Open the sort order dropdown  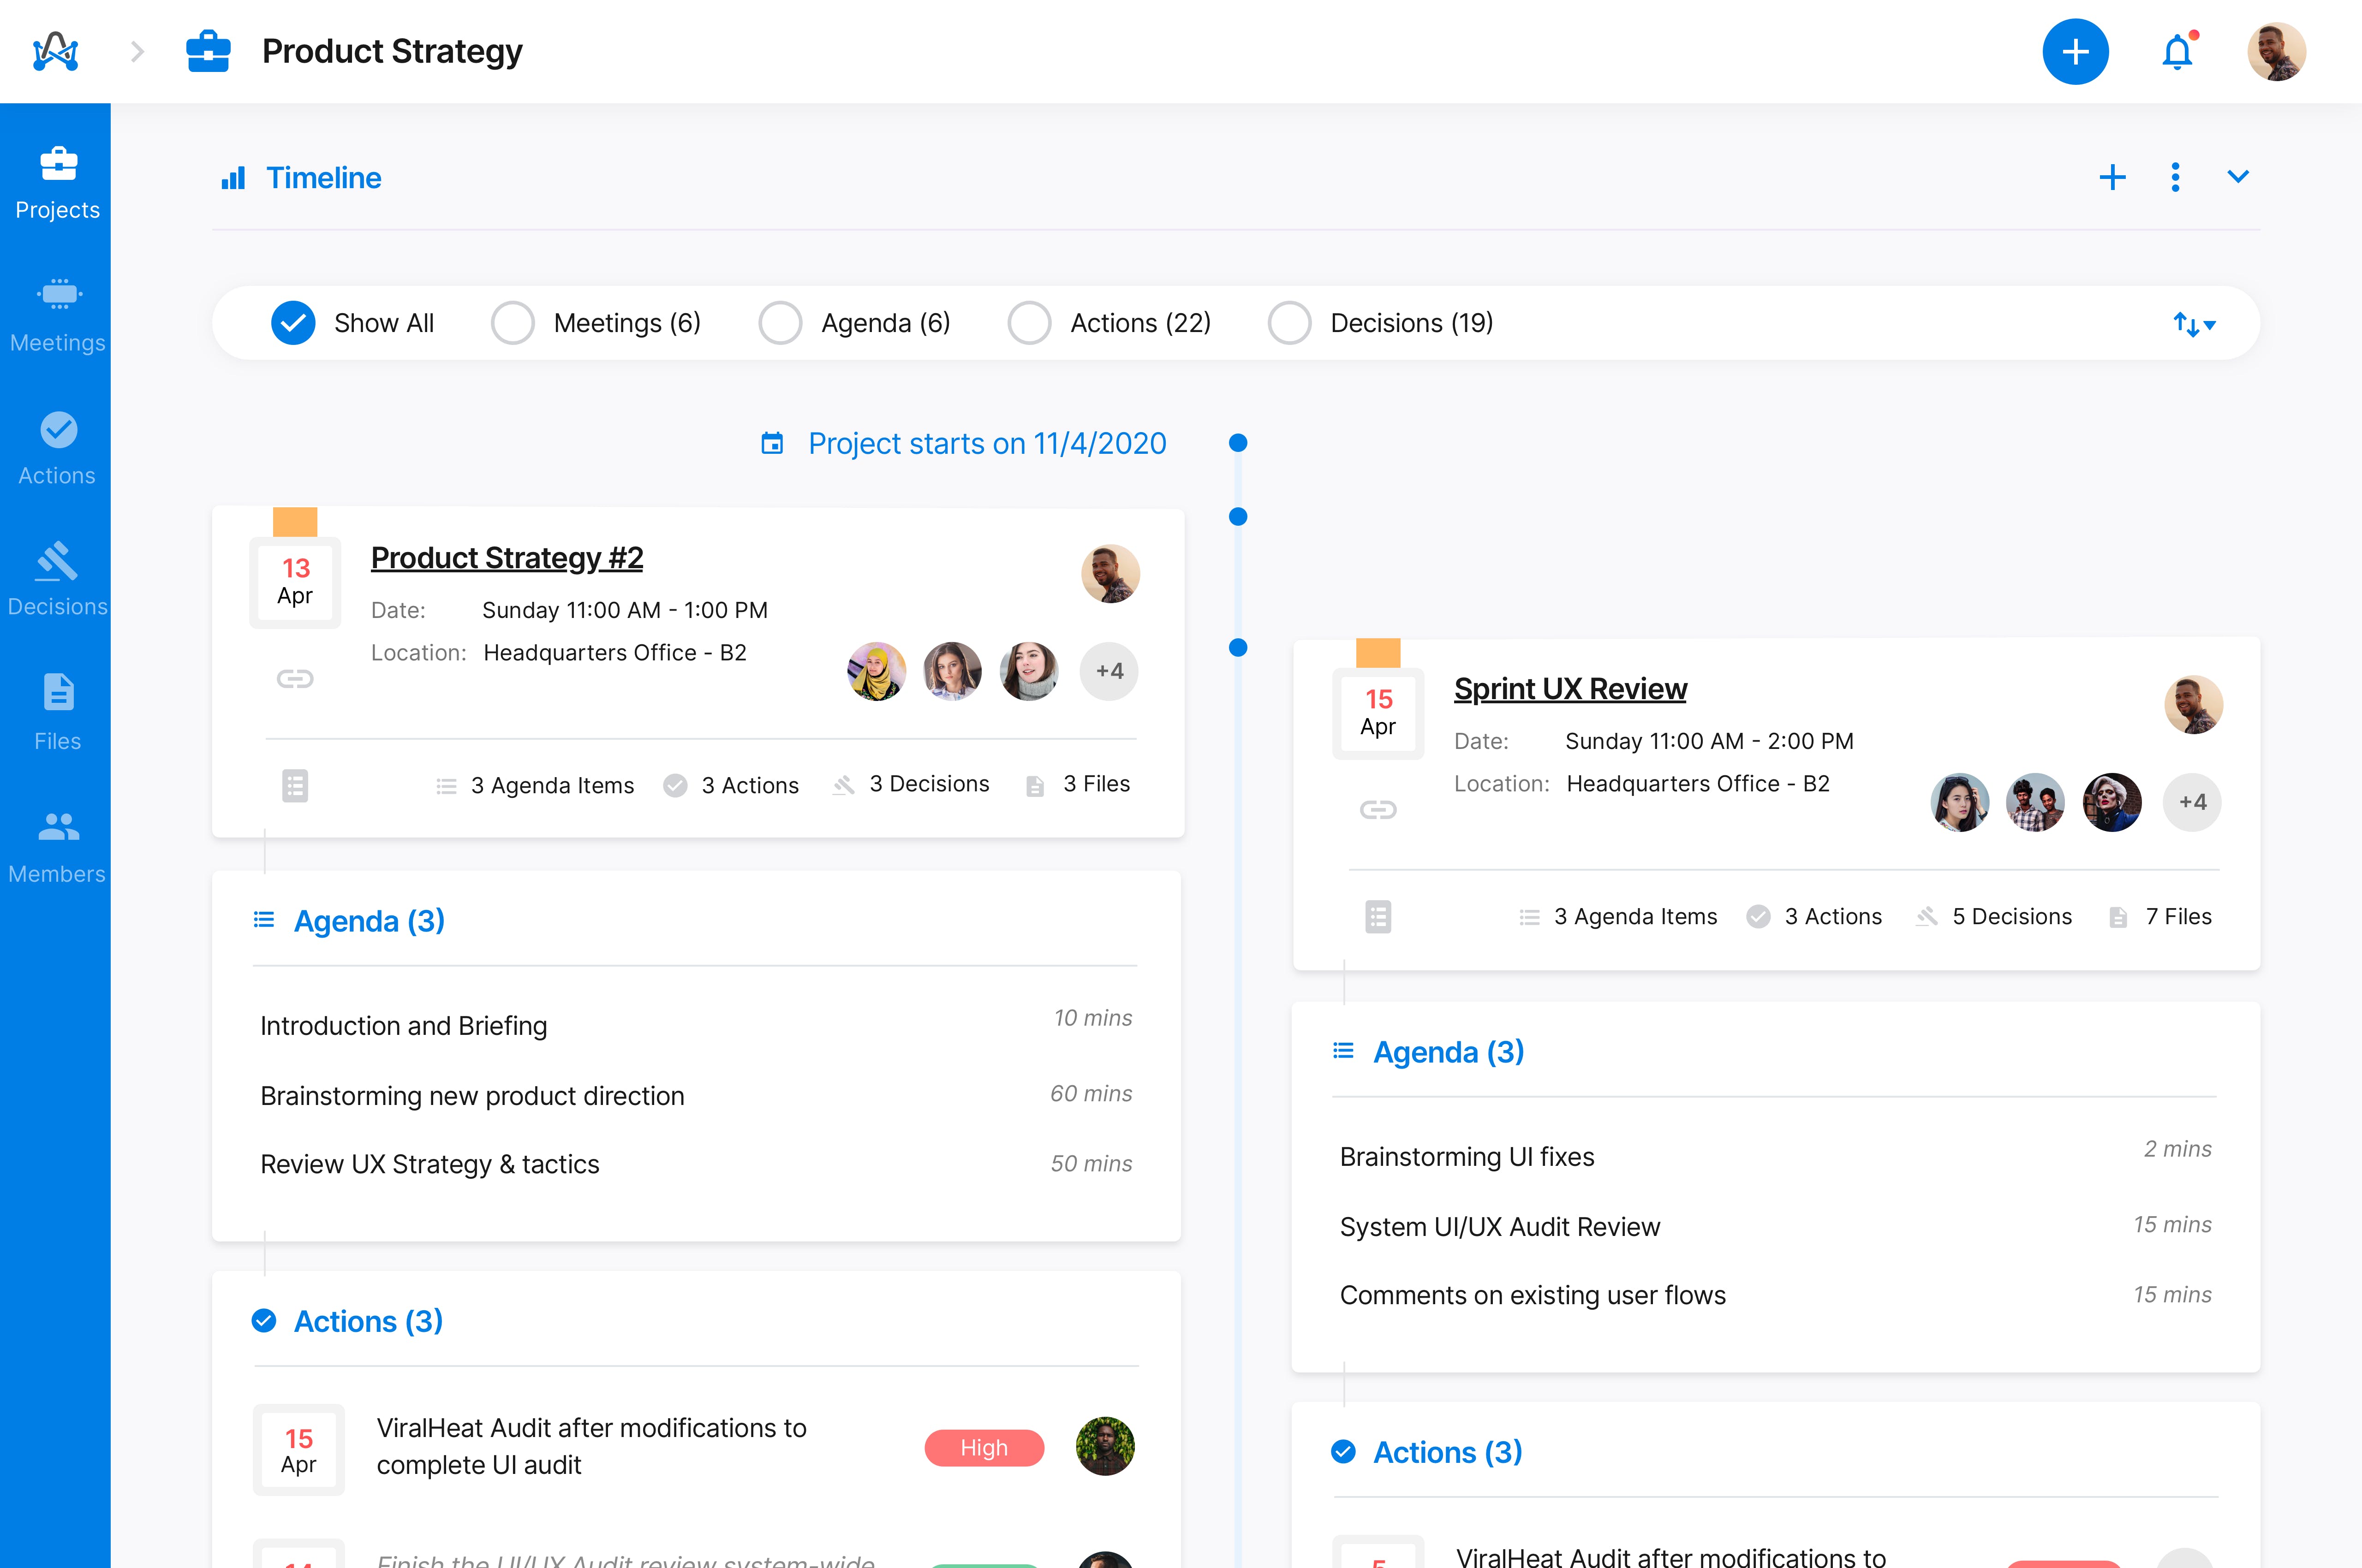point(2194,324)
